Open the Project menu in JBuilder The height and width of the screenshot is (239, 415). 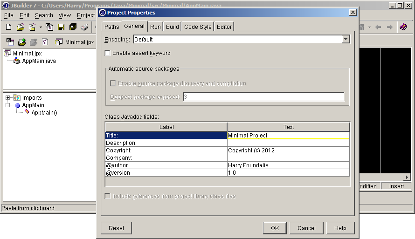click(x=86, y=15)
